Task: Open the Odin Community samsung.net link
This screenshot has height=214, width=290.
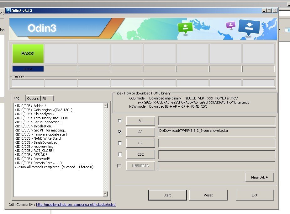Action: coord(76,205)
